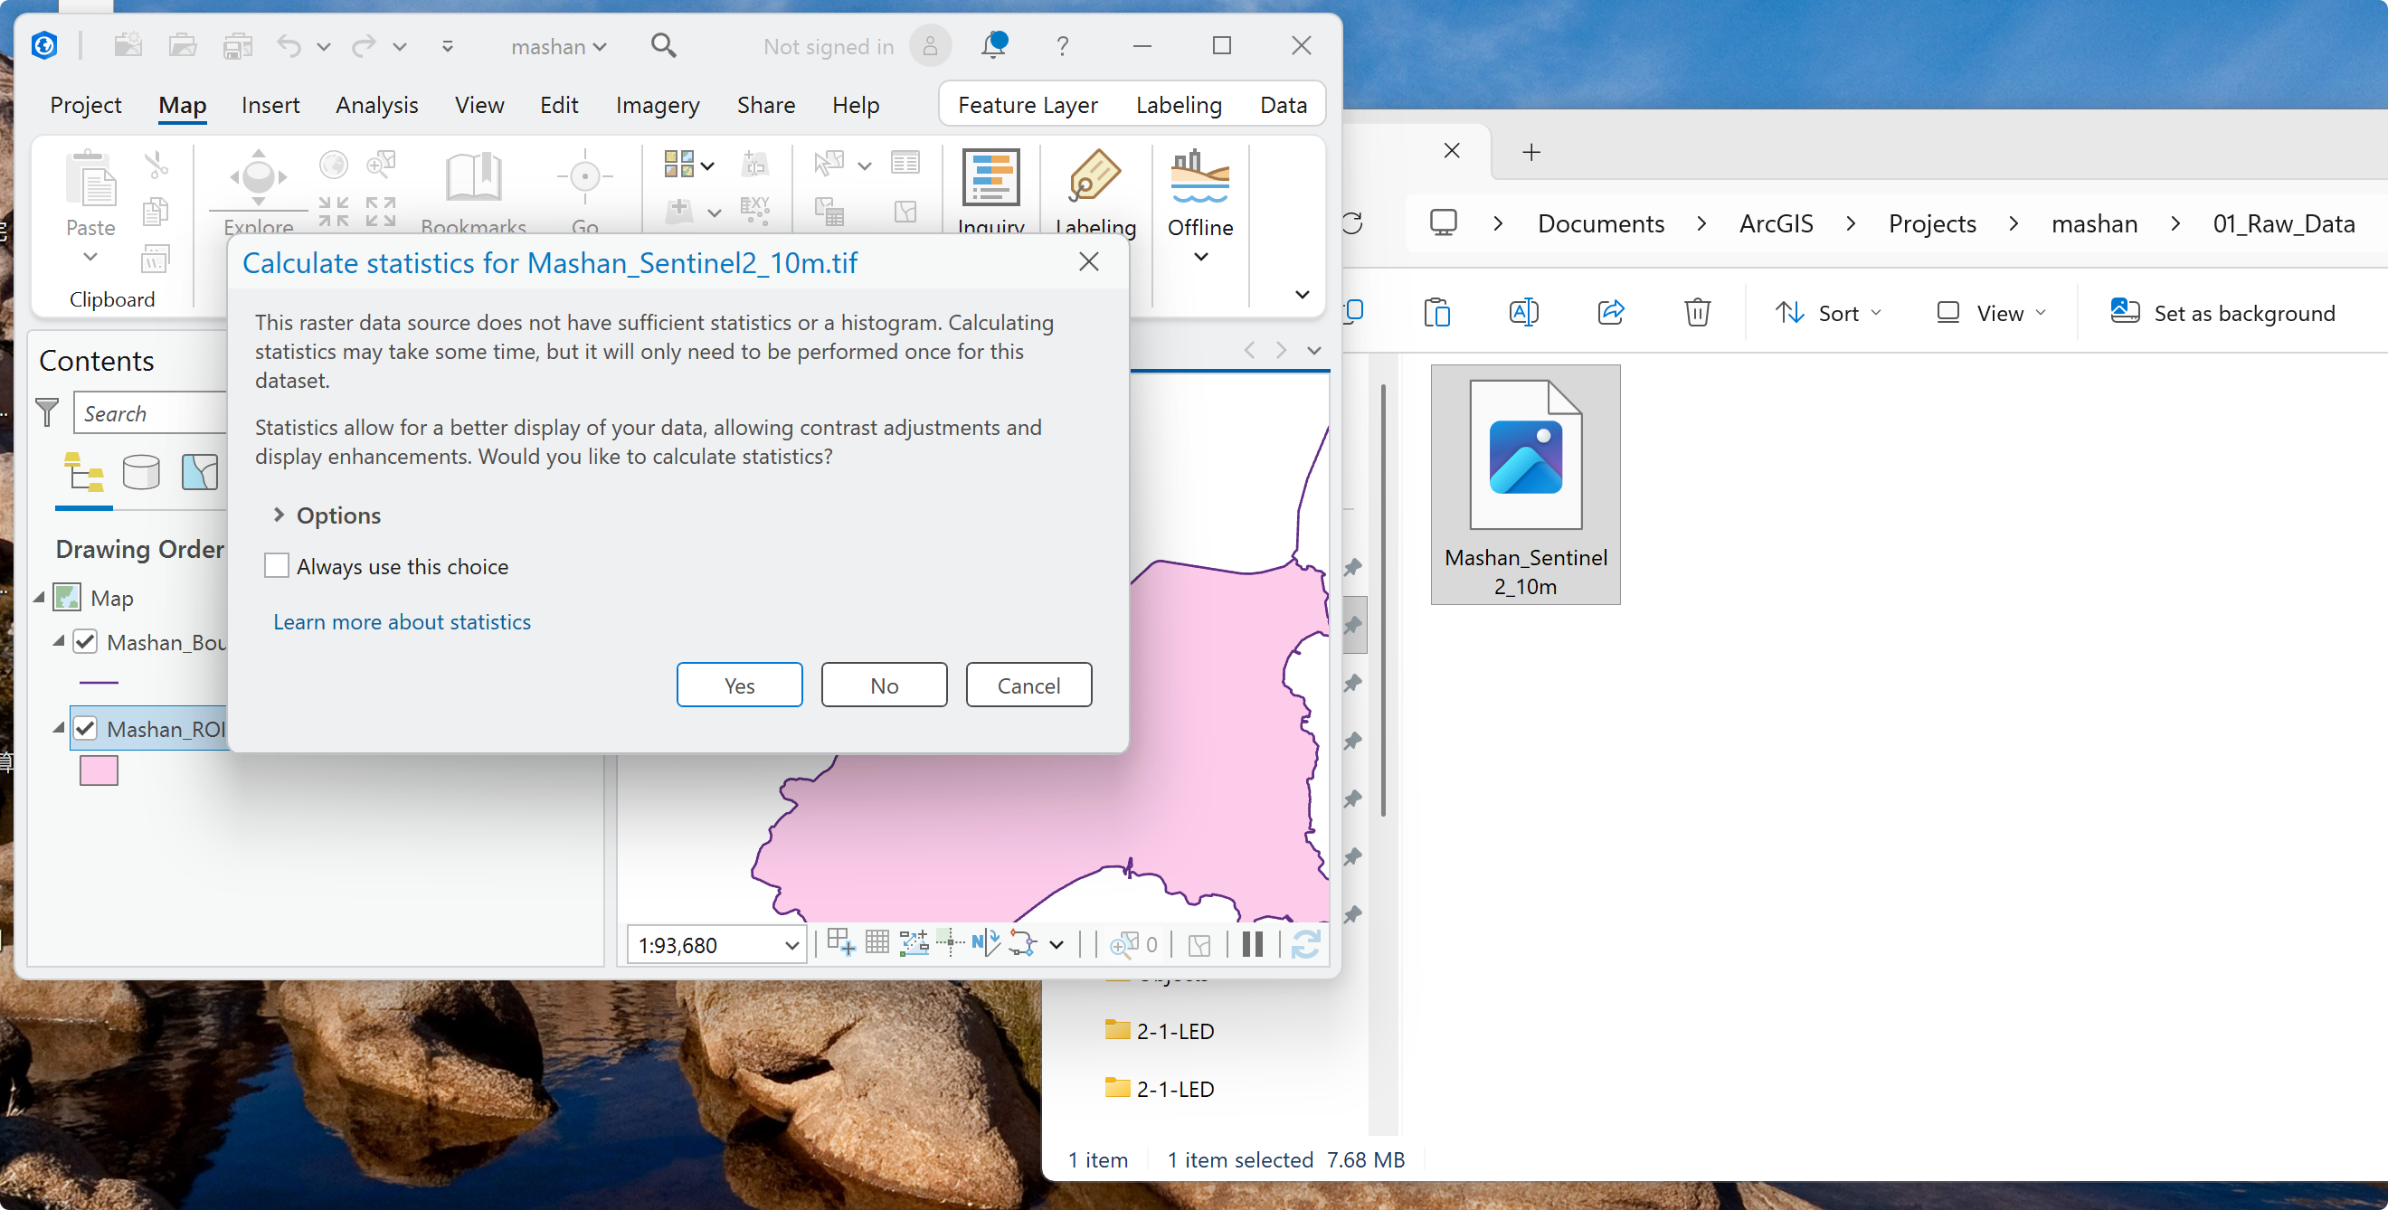Uncheck Mashan_ROI layer visibility
Screen dimensions: 2388x1210
(85, 728)
